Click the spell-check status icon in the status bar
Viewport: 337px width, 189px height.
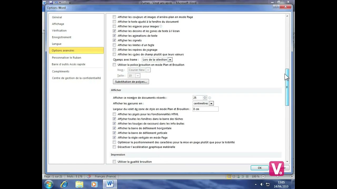89,176
